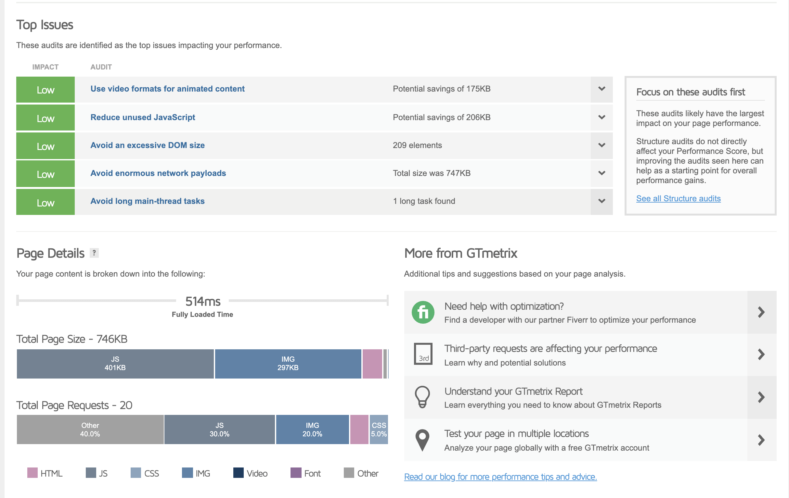Open the blog performance tips link
Screen dimensions: 789x498
tap(500, 477)
